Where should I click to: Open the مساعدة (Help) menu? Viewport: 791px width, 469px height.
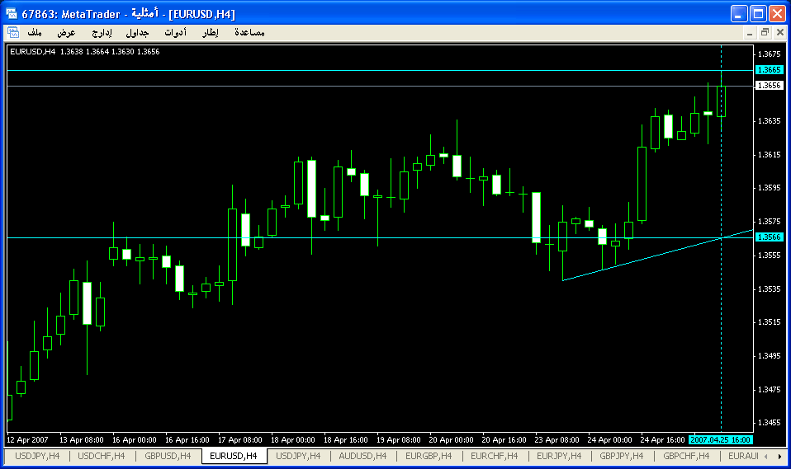click(249, 33)
